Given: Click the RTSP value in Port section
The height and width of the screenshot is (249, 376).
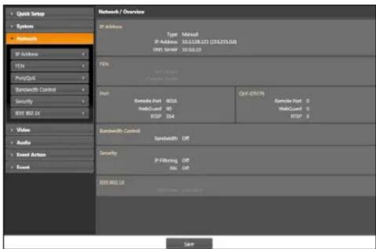Looking at the screenshot, I should 170,116.
